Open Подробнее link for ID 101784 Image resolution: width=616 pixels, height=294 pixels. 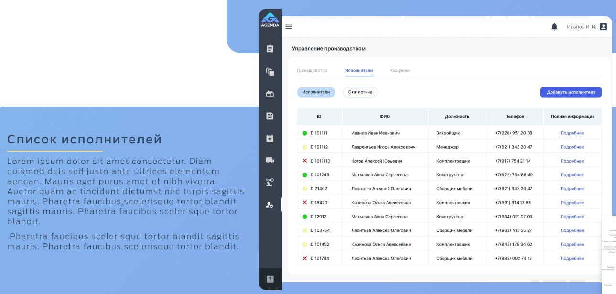(x=572, y=259)
